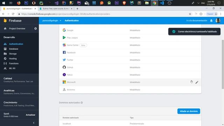Select the Microsoft provider row
The width and height of the screenshot is (224, 126).
[130, 82]
